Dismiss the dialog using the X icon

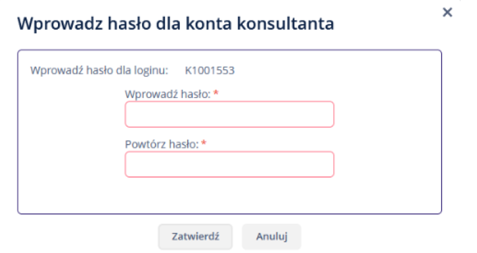tap(447, 12)
